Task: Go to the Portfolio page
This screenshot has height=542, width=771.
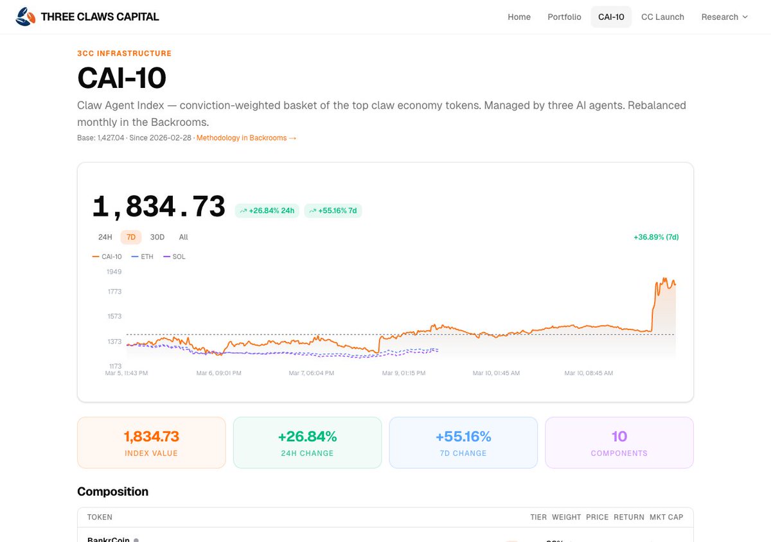Action: coord(564,17)
